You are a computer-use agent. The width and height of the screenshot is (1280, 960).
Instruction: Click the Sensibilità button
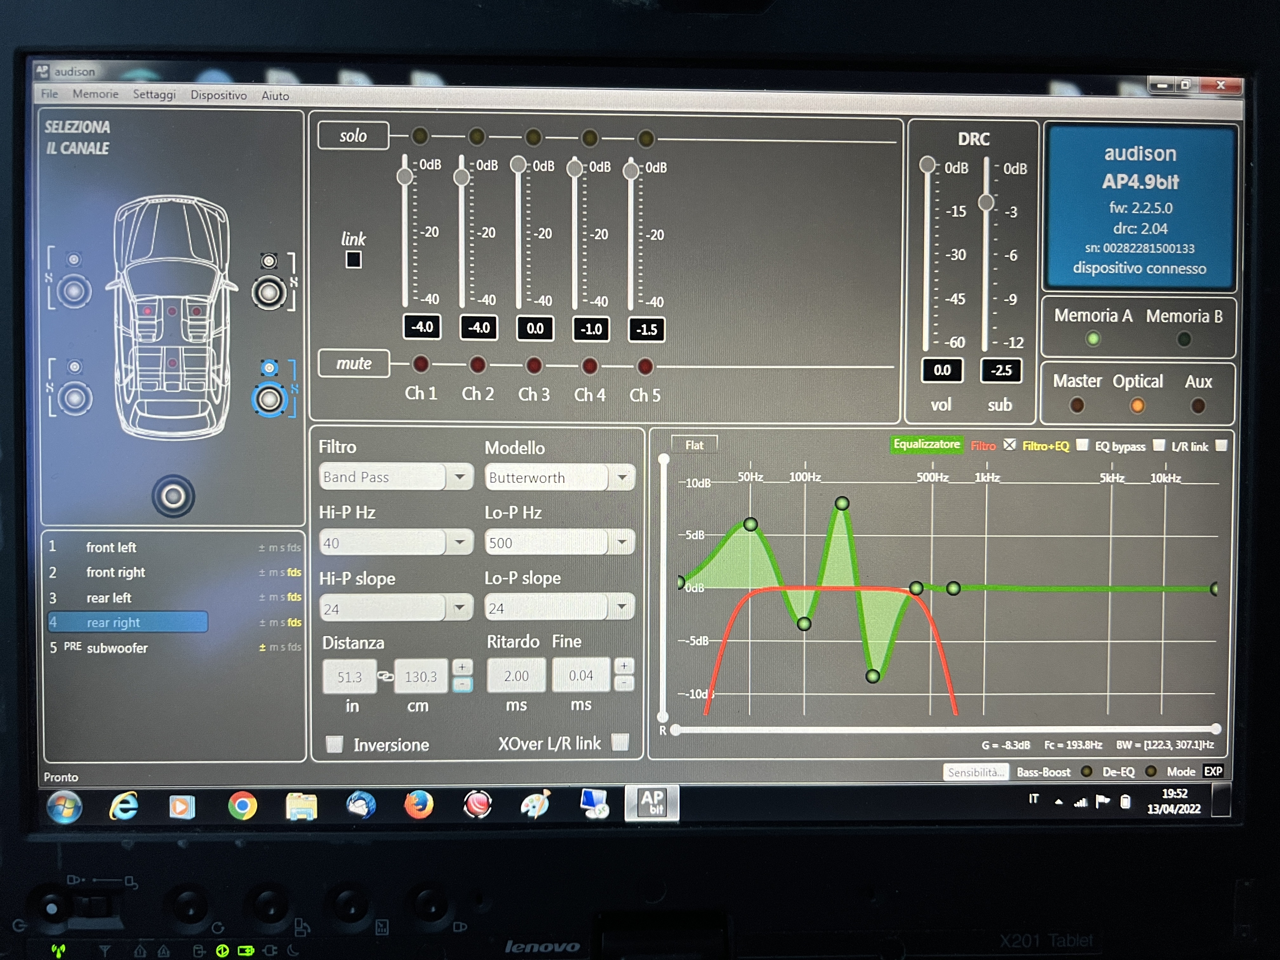pyautogui.click(x=976, y=772)
